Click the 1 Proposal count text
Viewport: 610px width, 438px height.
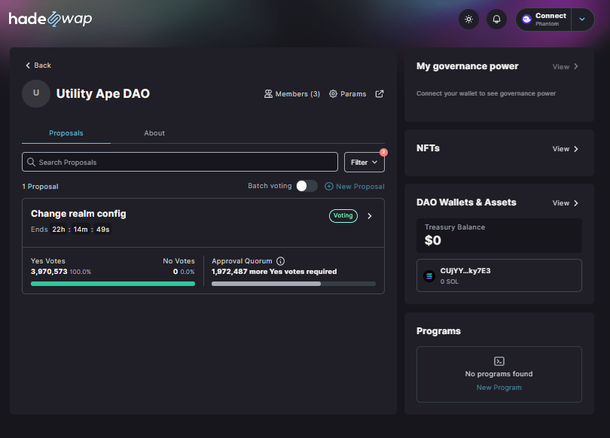[x=41, y=187]
